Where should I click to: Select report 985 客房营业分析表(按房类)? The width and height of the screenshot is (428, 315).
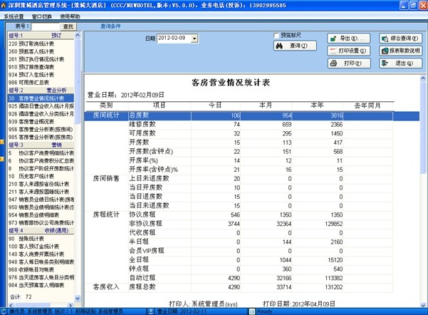coord(41,137)
